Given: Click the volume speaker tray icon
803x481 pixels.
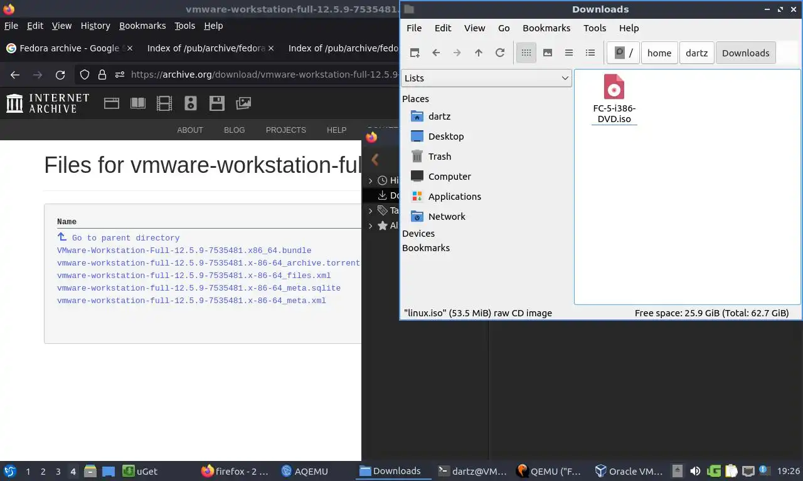Looking at the screenshot, I should coord(695,472).
